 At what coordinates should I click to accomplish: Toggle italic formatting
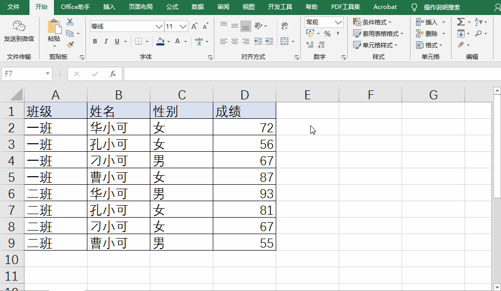click(x=106, y=41)
